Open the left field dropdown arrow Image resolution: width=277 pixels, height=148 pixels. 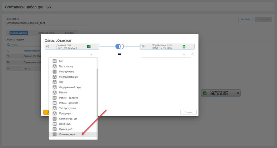click(91, 55)
